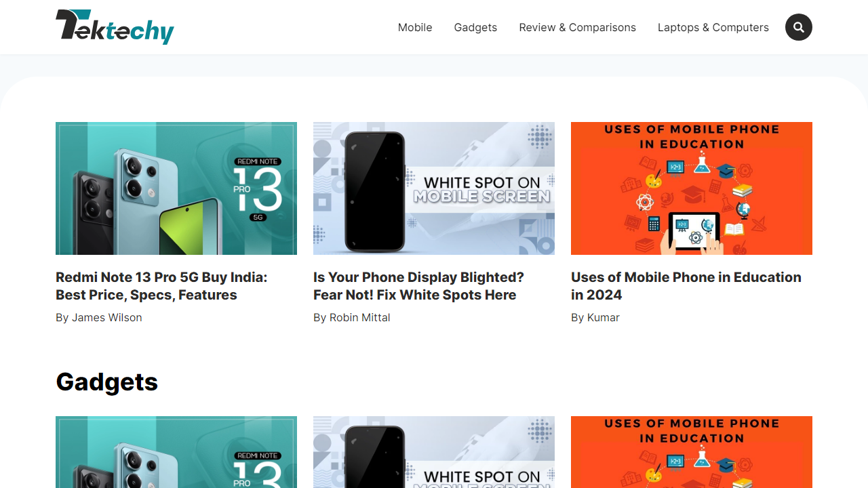
Task: Open the Gadgets menu item
Action: (x=475, y=27)
